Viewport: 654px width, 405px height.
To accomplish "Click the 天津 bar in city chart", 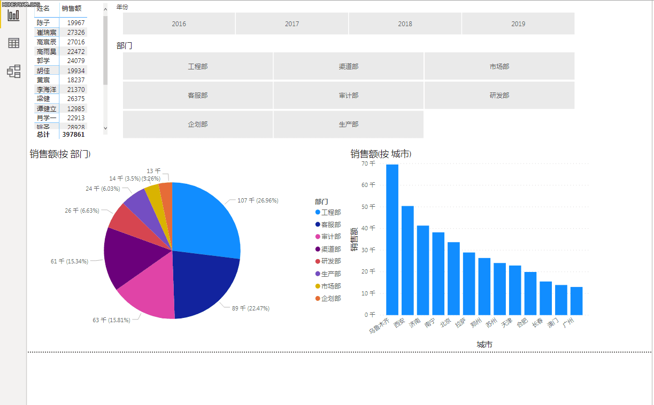I will [x=515, y=290].
